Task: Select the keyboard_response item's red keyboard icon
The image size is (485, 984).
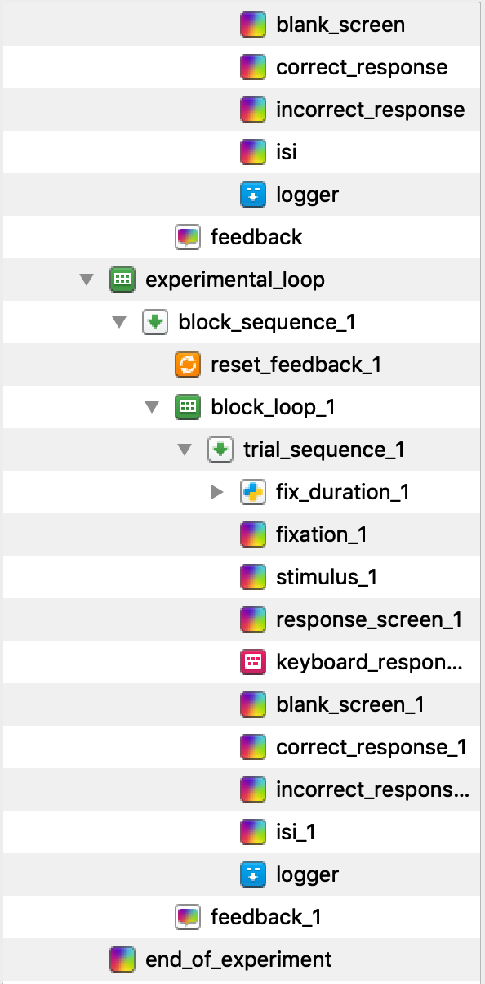Action: point(253,662)
